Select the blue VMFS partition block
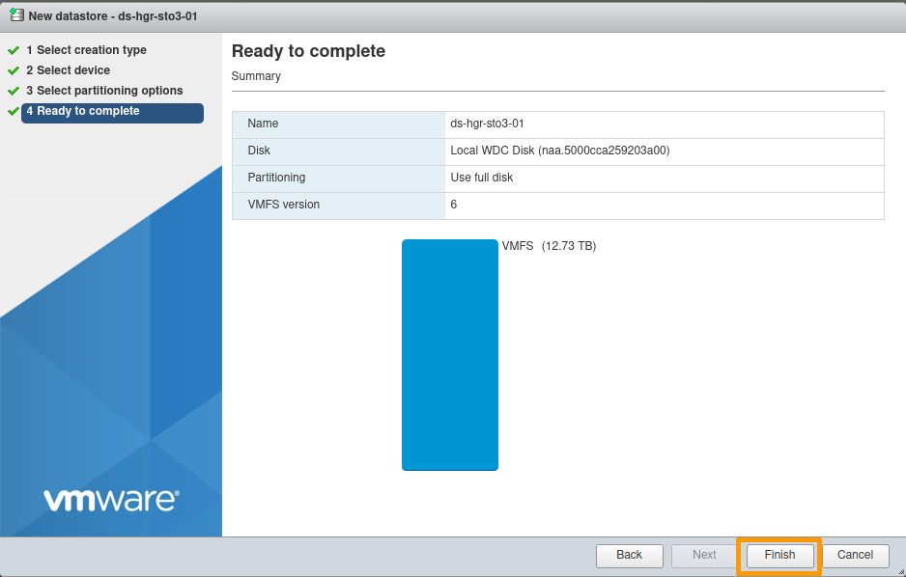The image size is (906, 577). (449, 354)
